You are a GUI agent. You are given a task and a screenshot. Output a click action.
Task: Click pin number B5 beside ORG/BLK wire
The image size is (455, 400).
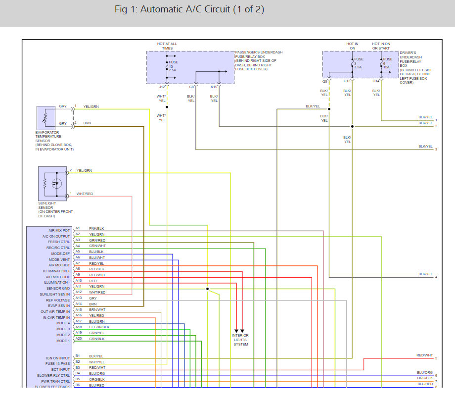(78, 379)
